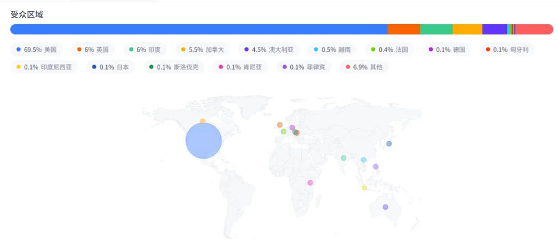Select the green 印度 bar segment
This screenshot has height=245, width=558.
pos(436,29)
